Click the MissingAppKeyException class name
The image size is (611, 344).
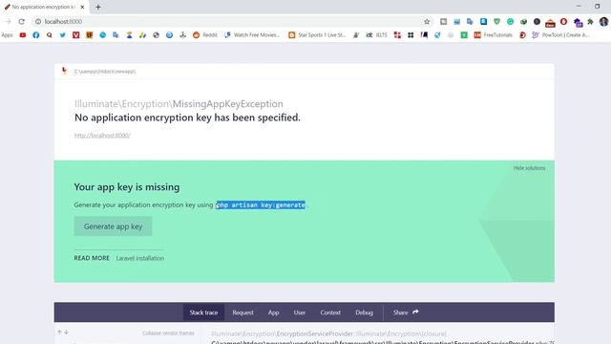(x=227, y=104)
